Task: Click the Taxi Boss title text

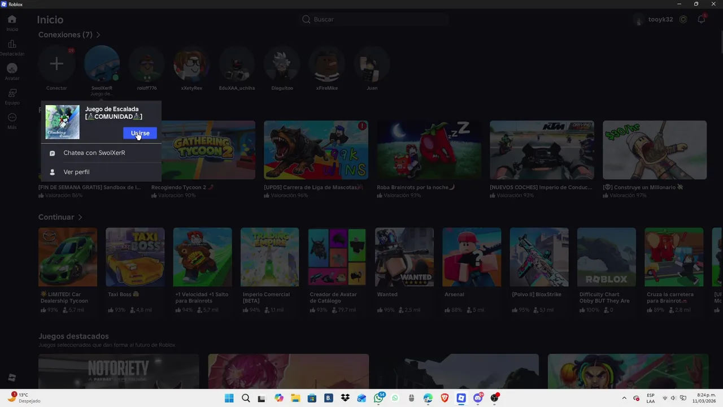Action: point(123,295)
